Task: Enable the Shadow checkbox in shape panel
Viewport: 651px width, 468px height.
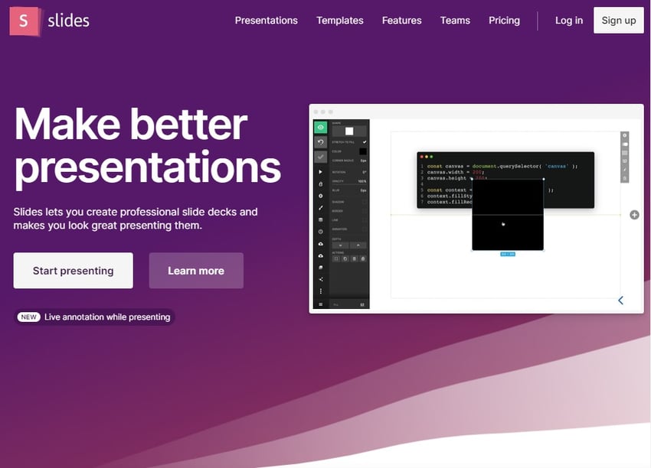Action: (364, 202)
